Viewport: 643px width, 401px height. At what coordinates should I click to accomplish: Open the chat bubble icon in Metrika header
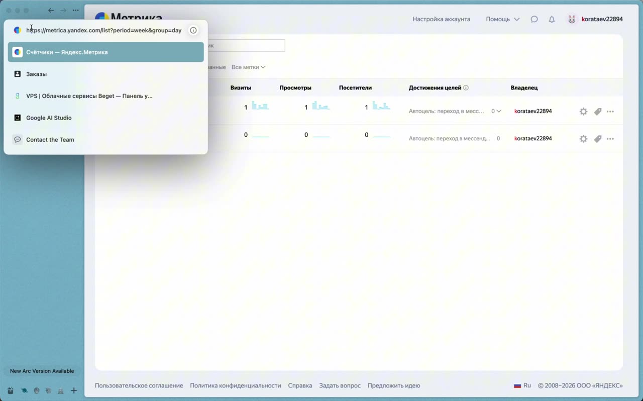click(x=534, y=19)
